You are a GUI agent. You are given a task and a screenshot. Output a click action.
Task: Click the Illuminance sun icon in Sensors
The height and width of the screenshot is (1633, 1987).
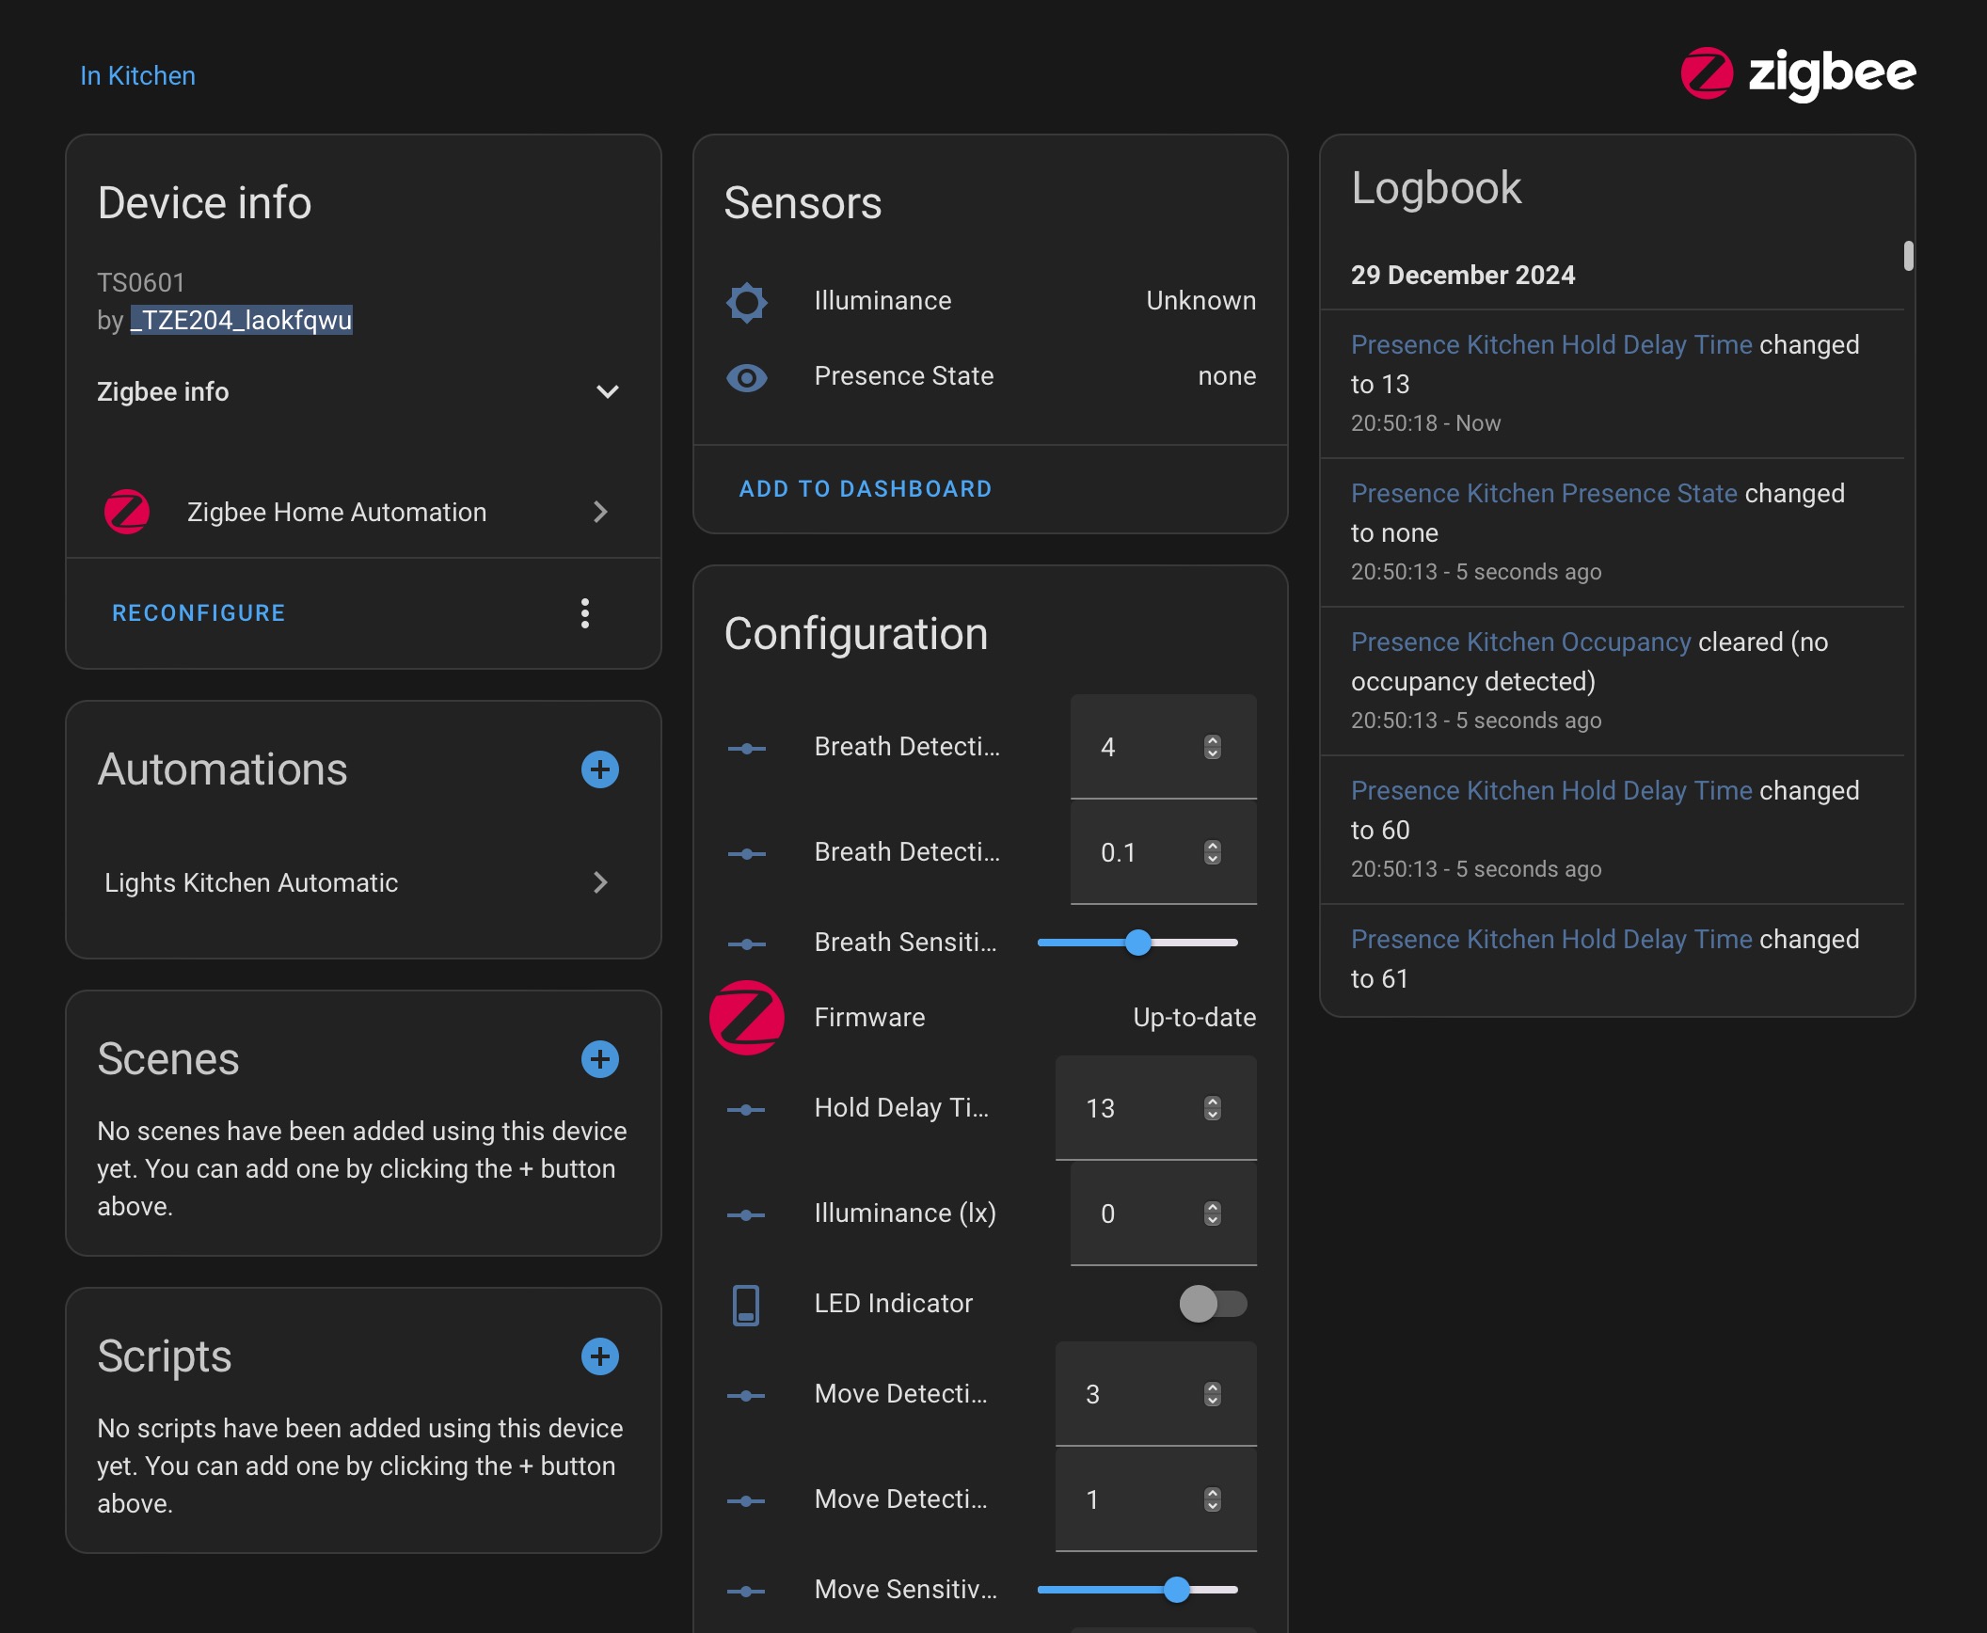[x=746, y=302]
